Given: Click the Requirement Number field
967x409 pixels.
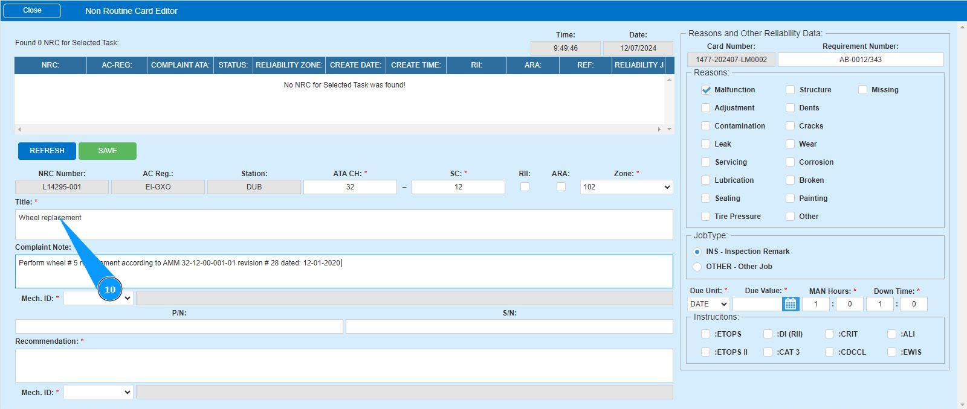Looking at the screenshot, I should [x=860, y=60].
